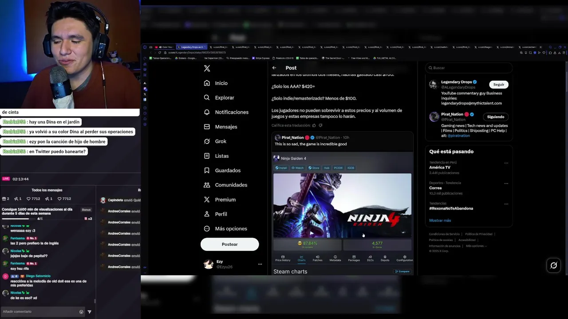This screenshot has height=319, width=568.
Task: Click Mostrar más under trends
Action: coord(440,220)
